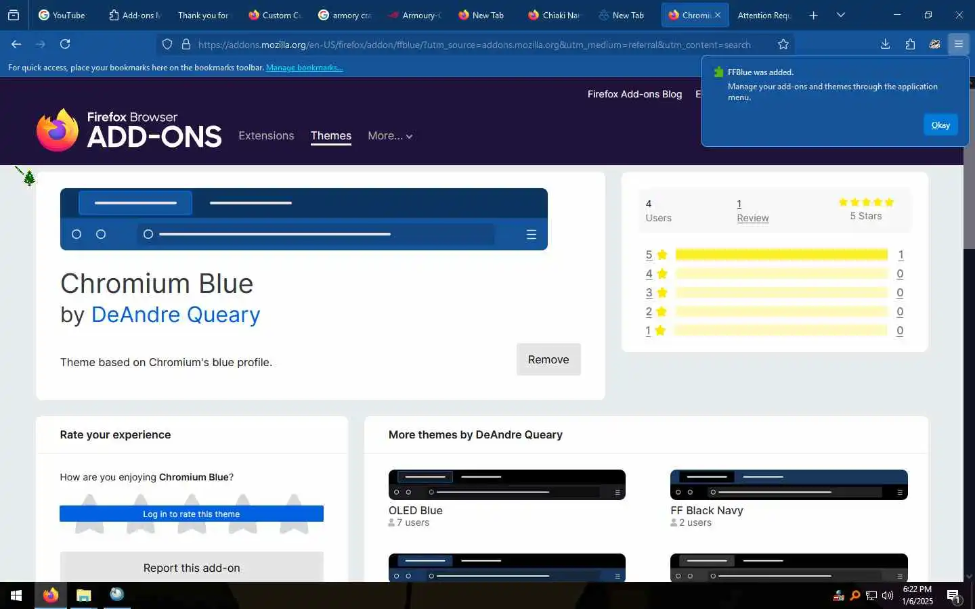Open tracking protection shield icon

click(x=167, y=45)
